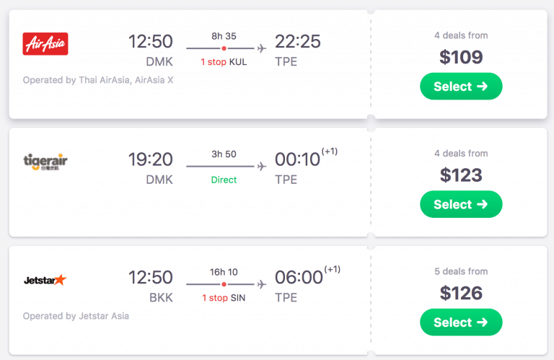
Task: Click the 12:50 DMK departure time
Action: click(x=151, y=42)
